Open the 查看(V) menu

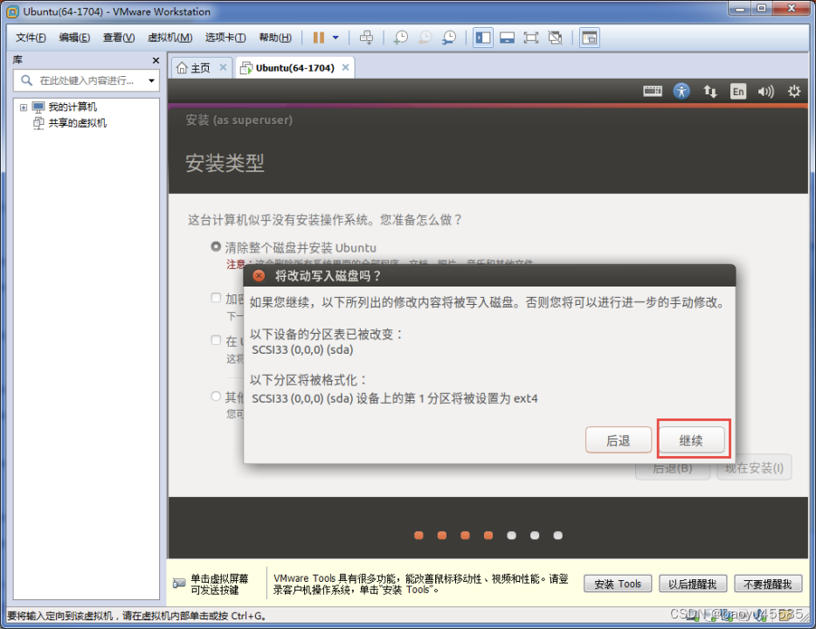click(x=119, y=38)
